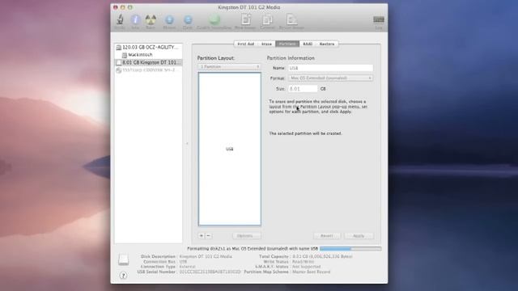Switch to the First Aid tab
This screenshot has width=518, height=291.
pos(246,44)
